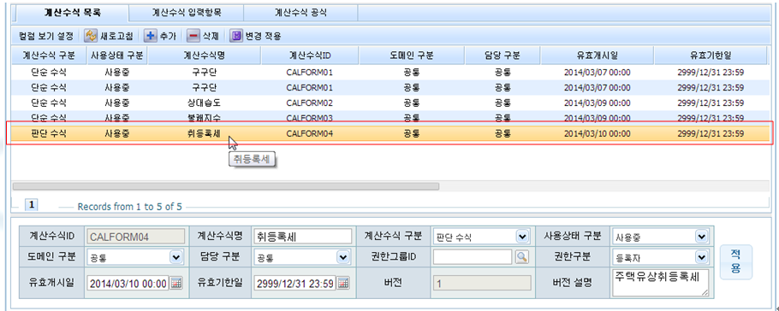This screenshot has height=311, width=779.
Task: Sort by 계산수식 구분 column header
Action: click(x=48, y=56)
